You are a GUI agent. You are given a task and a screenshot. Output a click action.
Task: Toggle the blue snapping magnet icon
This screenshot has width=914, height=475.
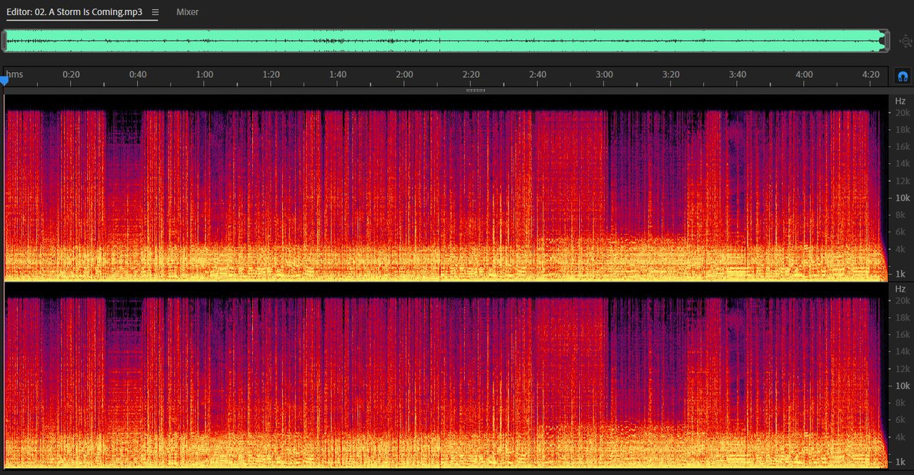point(903,76)
